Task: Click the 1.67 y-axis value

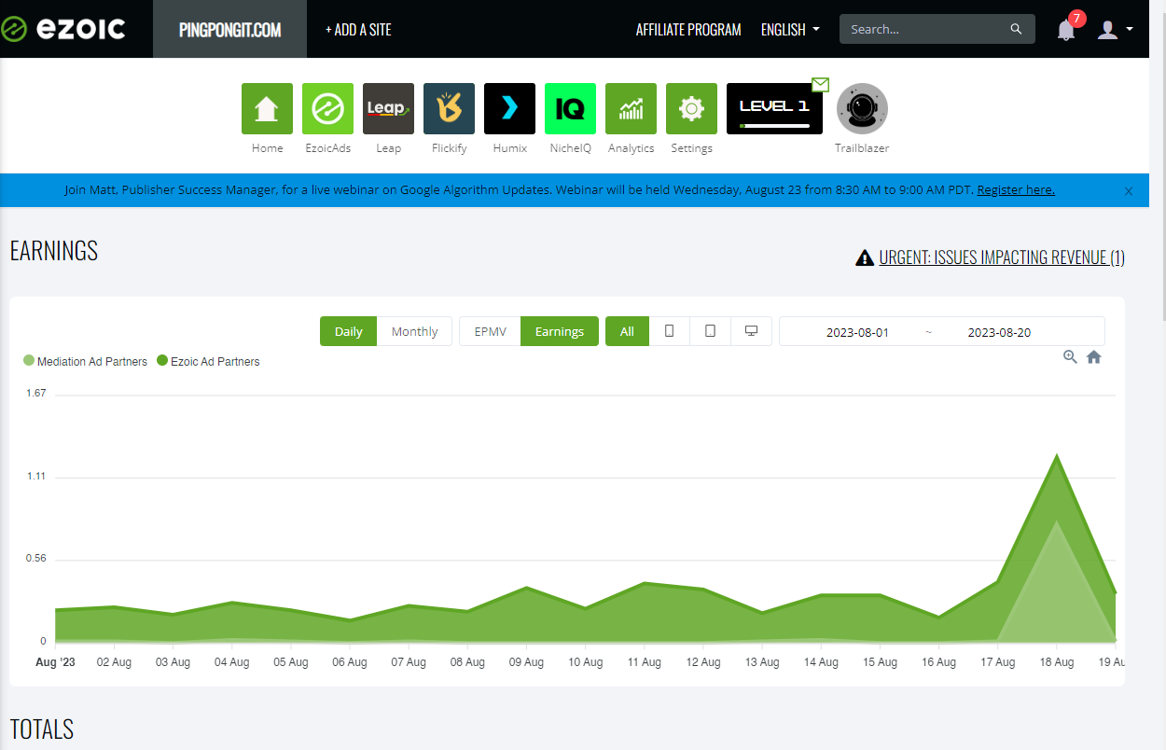Action: 36,394
